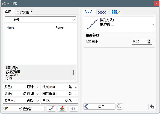Decrease LED间距 with the down arrow

coord(149,42)
